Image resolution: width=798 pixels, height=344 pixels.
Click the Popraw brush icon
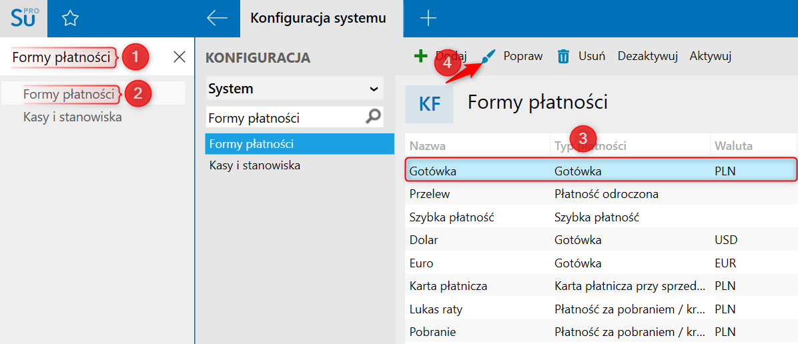(x=489, y=56)
